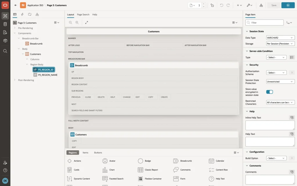Collapse the Region Body tree node
The width and height of the screenshot is (297, 186).
[x=27, y=64]
